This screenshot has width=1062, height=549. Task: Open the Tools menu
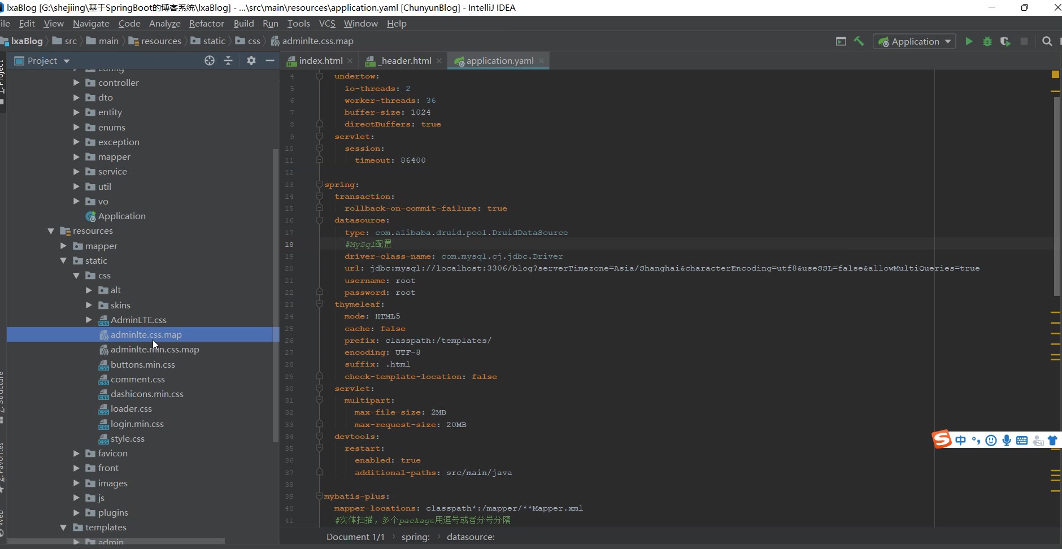pos(298,23)
